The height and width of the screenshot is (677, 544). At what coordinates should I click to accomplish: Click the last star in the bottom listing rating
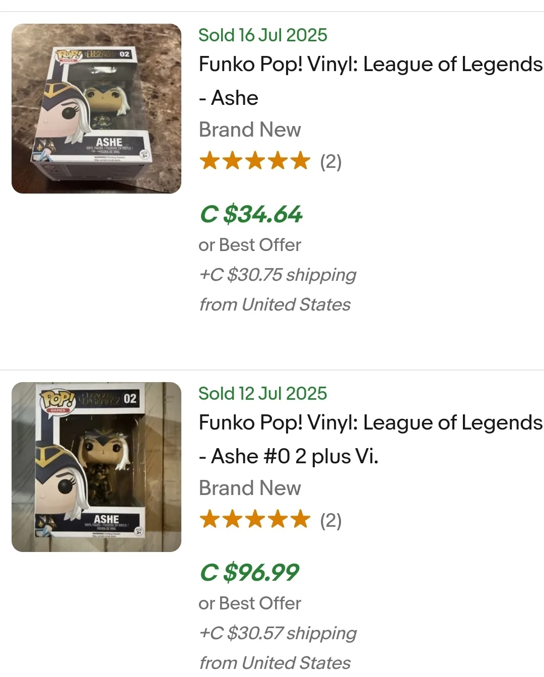[300, 519]
